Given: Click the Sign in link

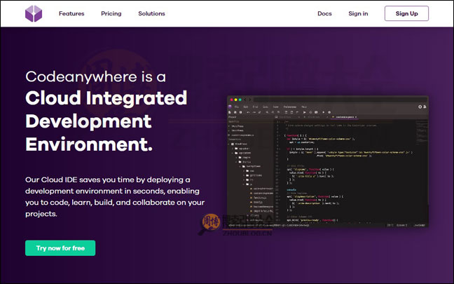Looking at the screenshot, I should 358,13.
